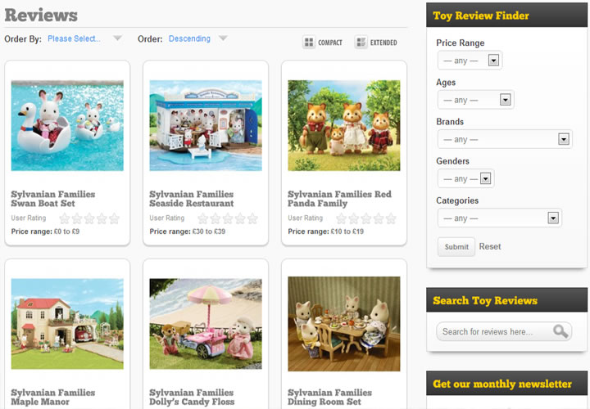
Task: Rate Red Panda Family three stars
Action: coord(366,218)
